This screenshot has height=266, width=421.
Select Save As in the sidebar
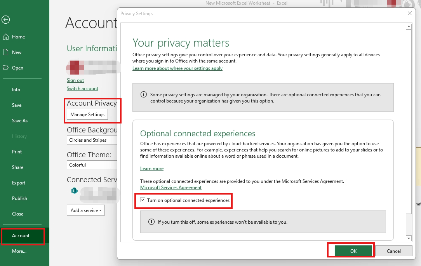click(19, 121)
